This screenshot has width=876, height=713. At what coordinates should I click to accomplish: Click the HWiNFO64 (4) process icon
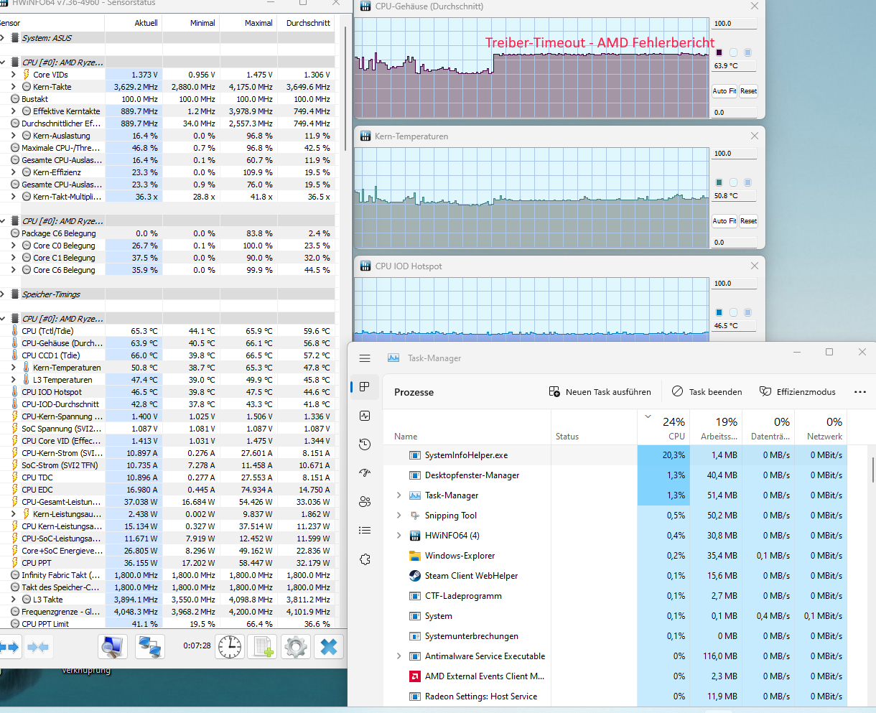pos(414,536)
